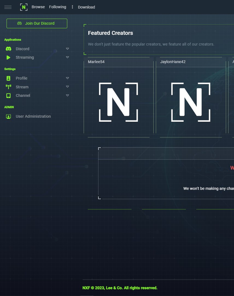
Task: Open the Following page
Action: (57, 7)
